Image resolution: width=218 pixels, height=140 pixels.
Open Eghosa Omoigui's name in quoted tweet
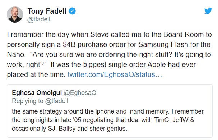[x=37, y=93]
